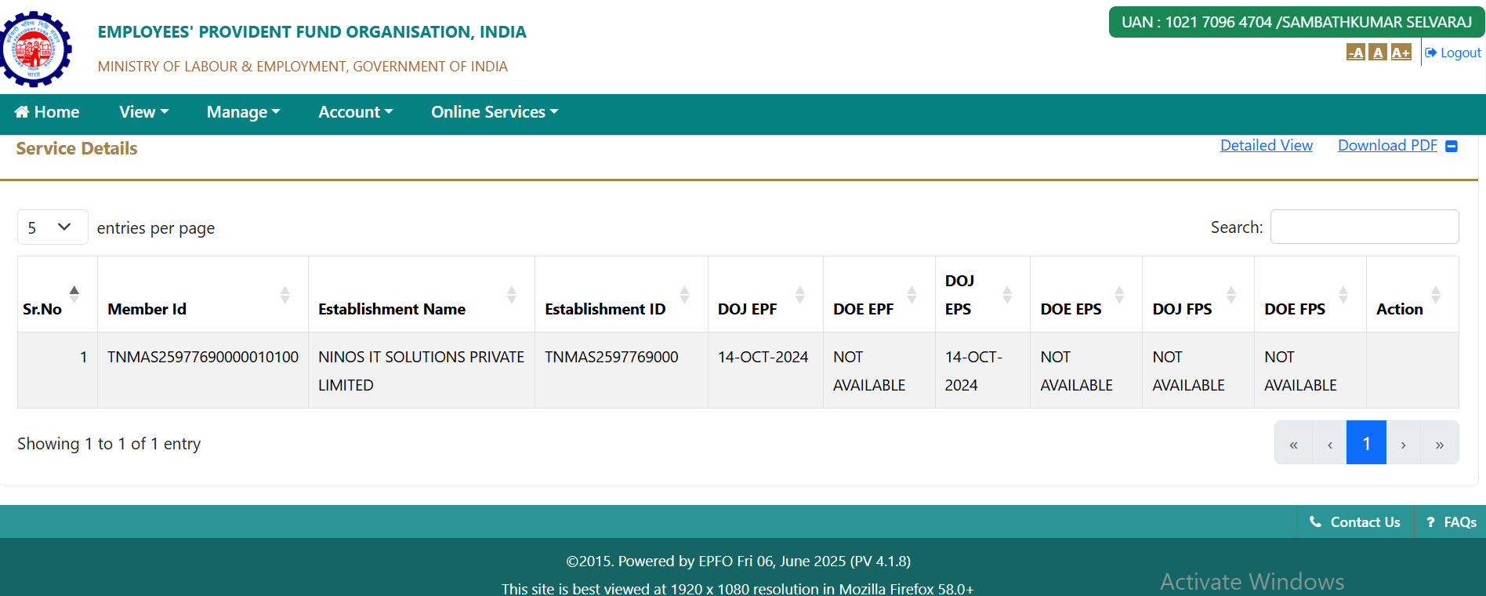
Task: Click into the Search field
Action: point(1364,227)
